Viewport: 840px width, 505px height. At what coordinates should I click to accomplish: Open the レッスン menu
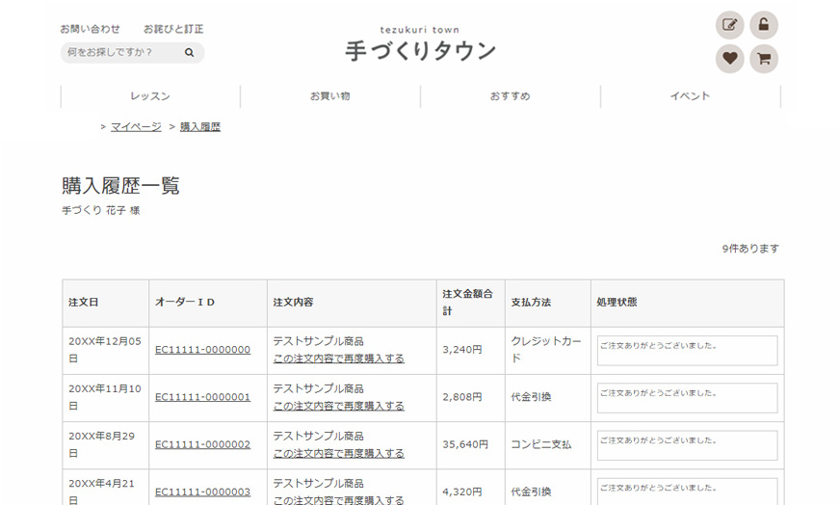(150, 96)
